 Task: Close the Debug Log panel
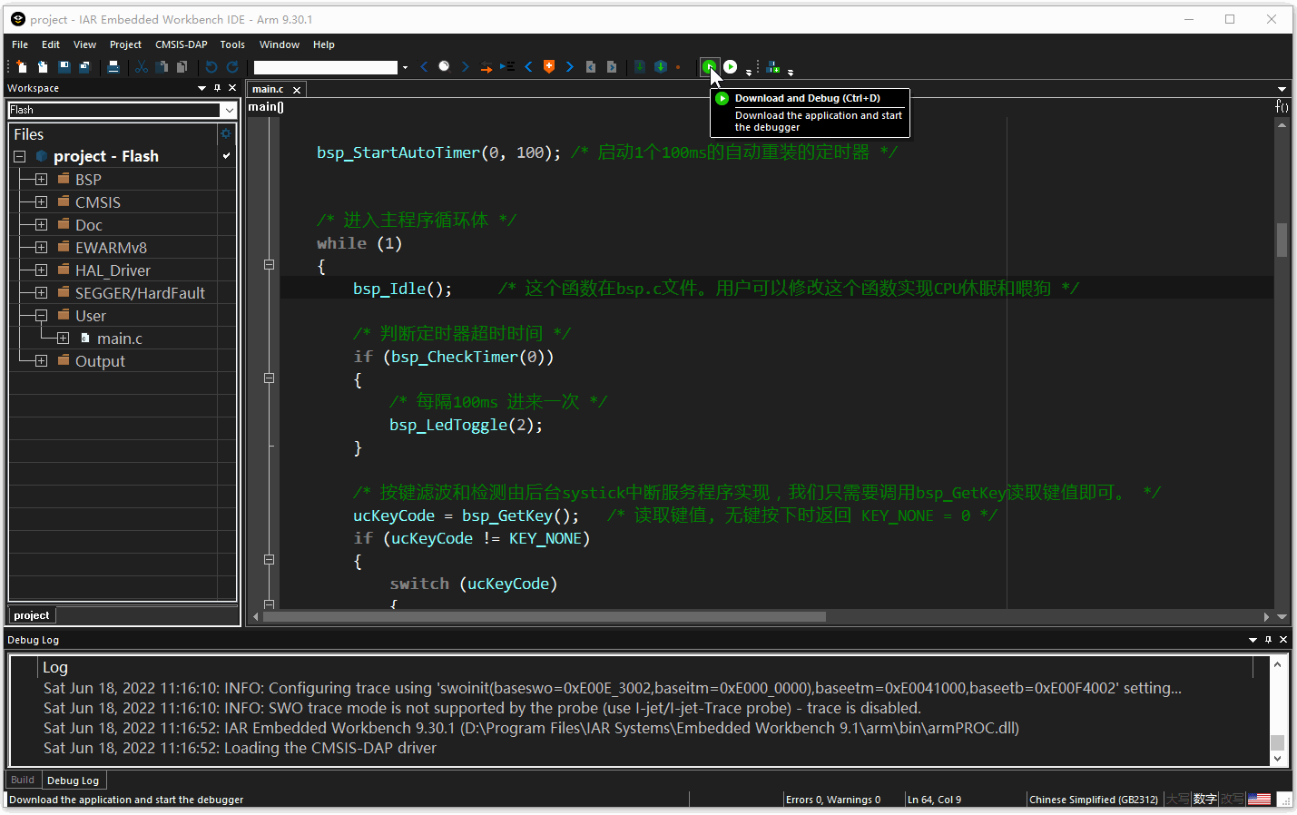[1283, 640]
